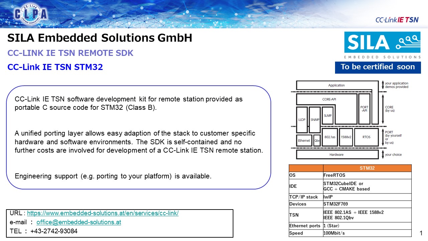Open the embedded-solutions.at CC-Link URL link
This screenshot has height=241, width=428.
(103, 213)
